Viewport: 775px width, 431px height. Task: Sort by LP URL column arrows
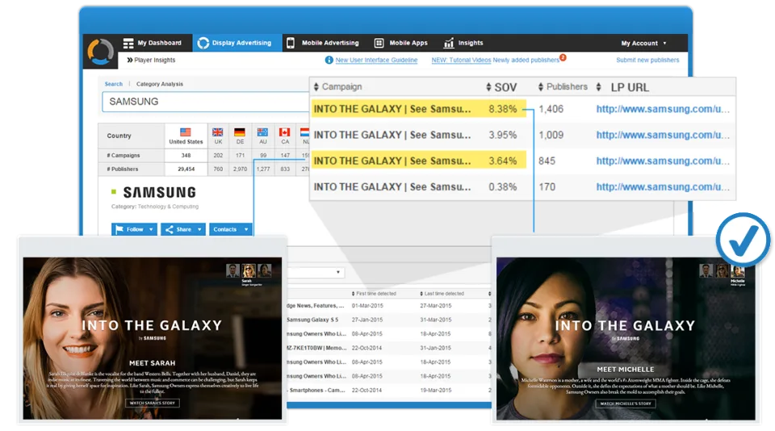pos(598,87)
